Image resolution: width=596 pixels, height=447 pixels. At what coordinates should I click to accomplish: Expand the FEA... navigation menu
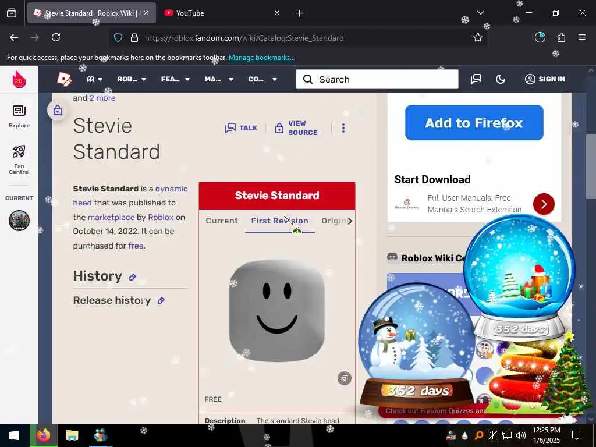175,79
